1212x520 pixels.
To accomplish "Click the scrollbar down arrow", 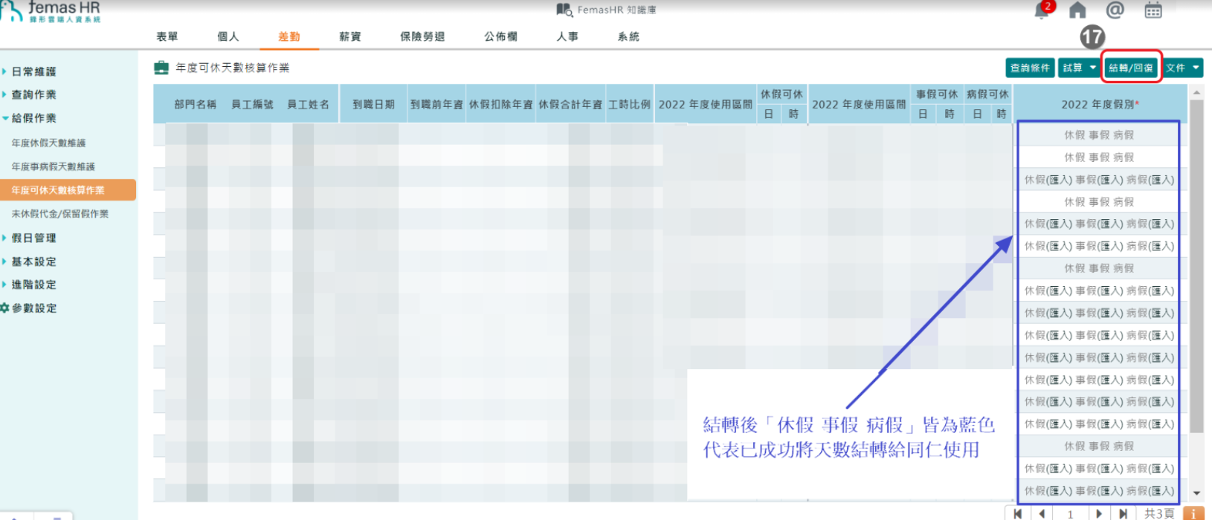I will [1196, 493].
